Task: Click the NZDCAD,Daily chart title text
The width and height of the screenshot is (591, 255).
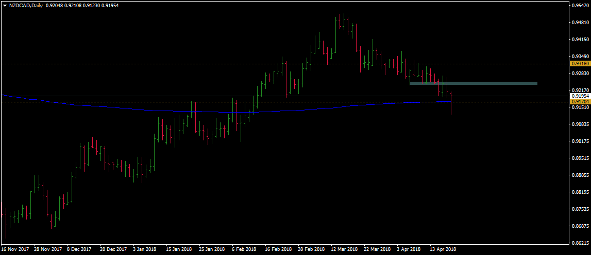Action: click(x=26, y=5)
